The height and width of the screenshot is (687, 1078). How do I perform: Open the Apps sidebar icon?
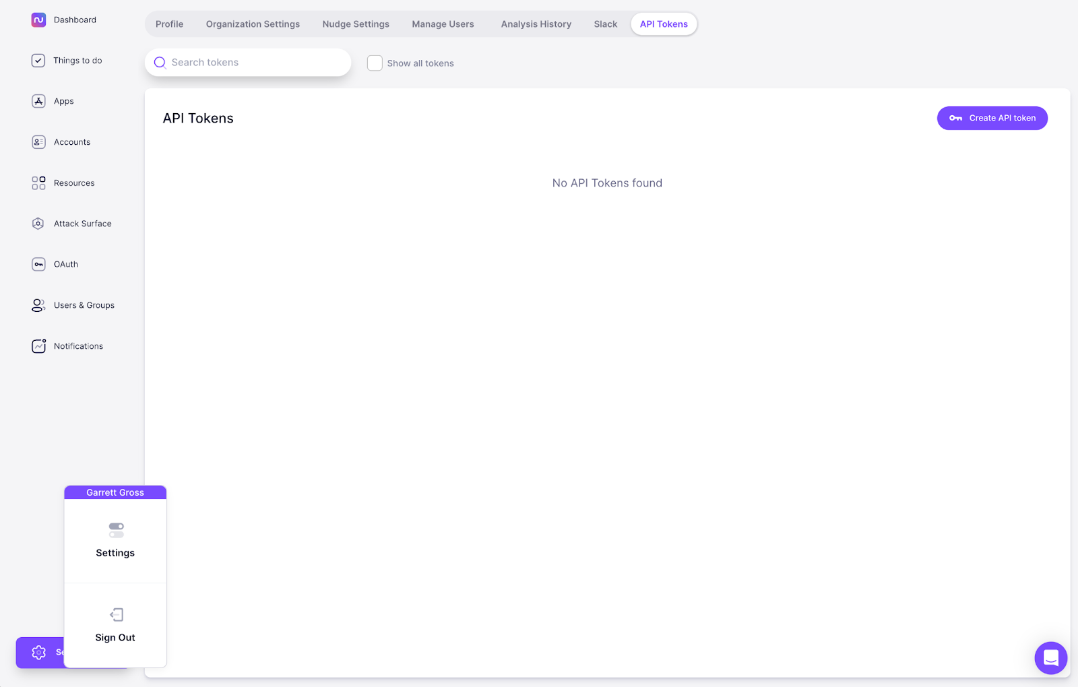[x=38, y=101]
